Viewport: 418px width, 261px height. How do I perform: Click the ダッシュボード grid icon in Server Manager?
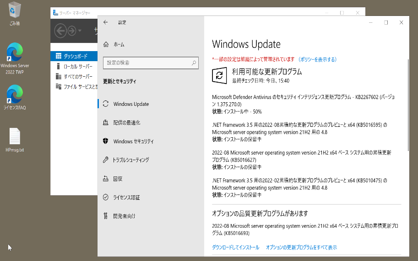(x=59, y=56)
